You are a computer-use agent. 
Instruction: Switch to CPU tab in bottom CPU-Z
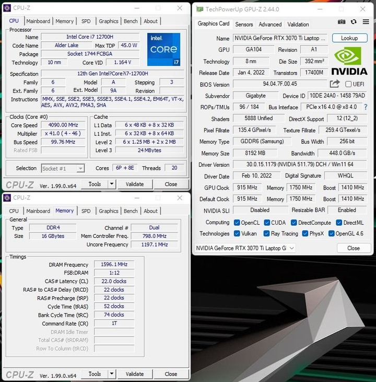pos(14,211)
